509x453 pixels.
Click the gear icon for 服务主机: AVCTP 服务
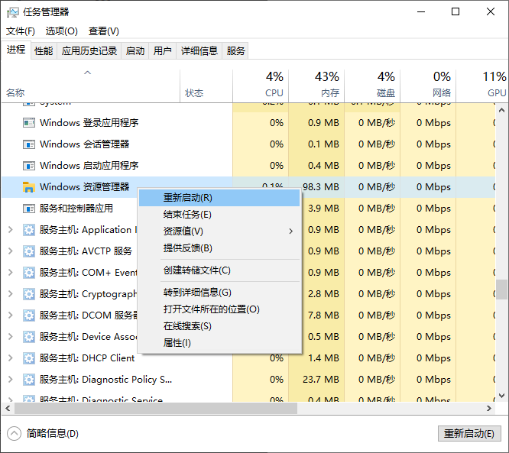[29, 251]
